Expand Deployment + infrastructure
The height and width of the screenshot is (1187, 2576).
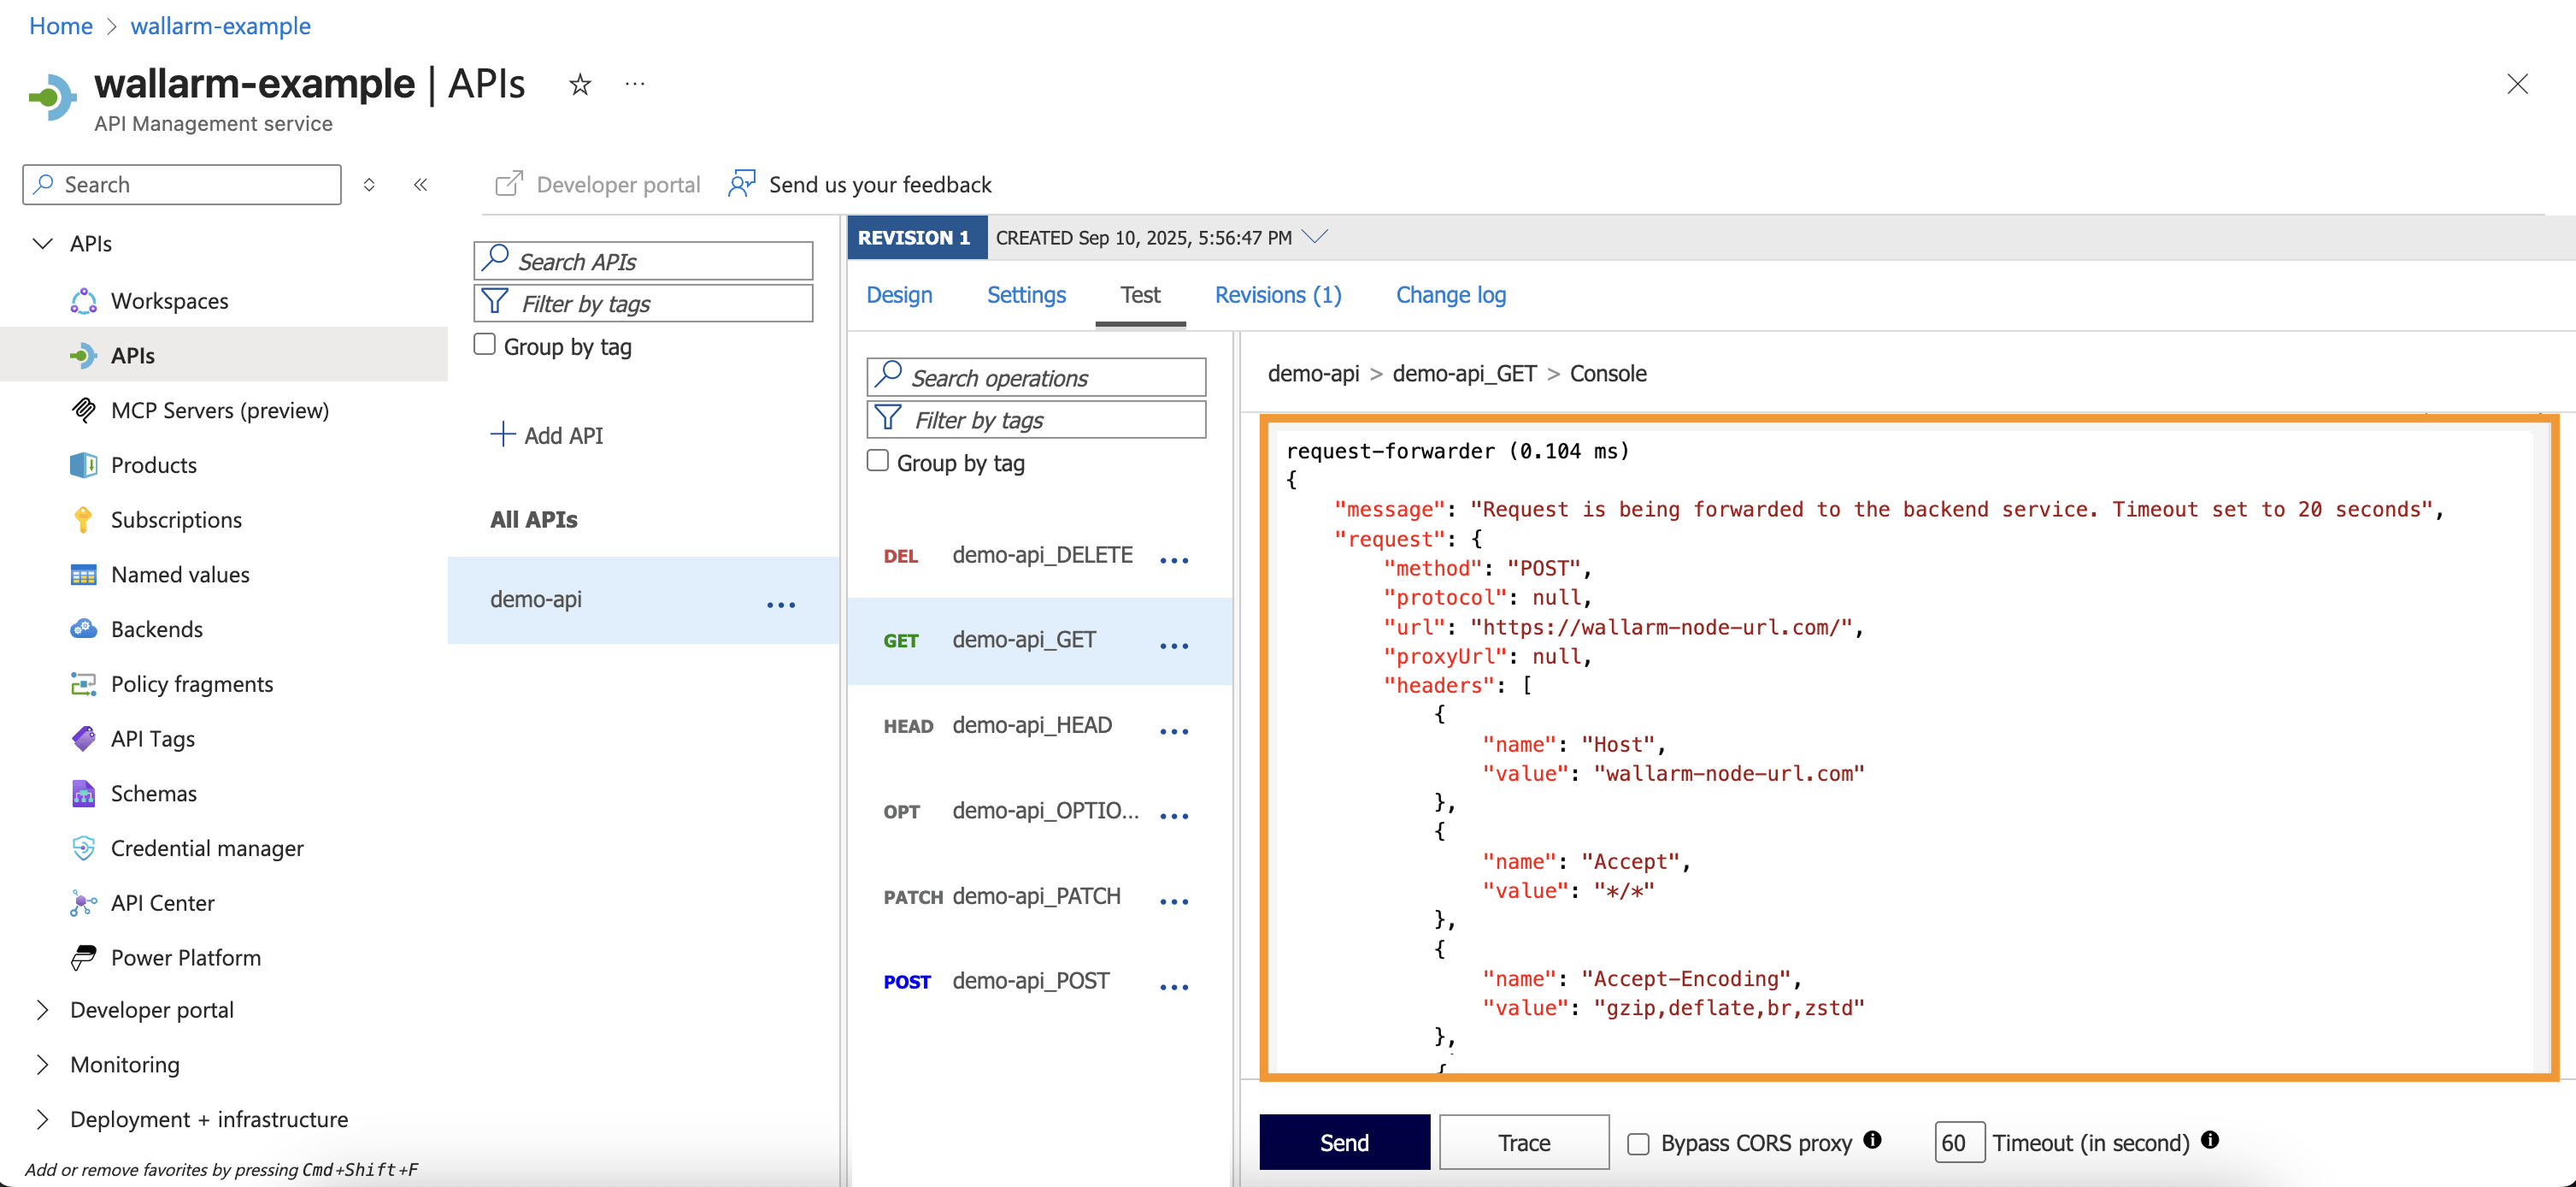click(208, 1119)
